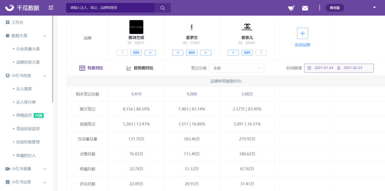Click 雅诗兰黛 note total 9,419

136,94
